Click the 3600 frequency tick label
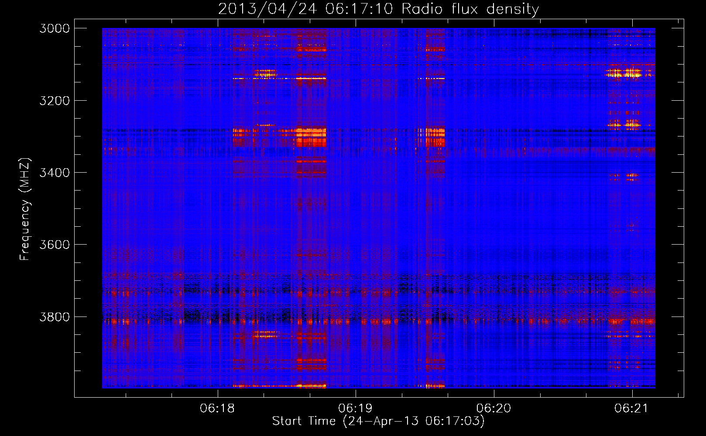This screenshot has height=436, width=706. pyautogui.click(x=55, y=245)
